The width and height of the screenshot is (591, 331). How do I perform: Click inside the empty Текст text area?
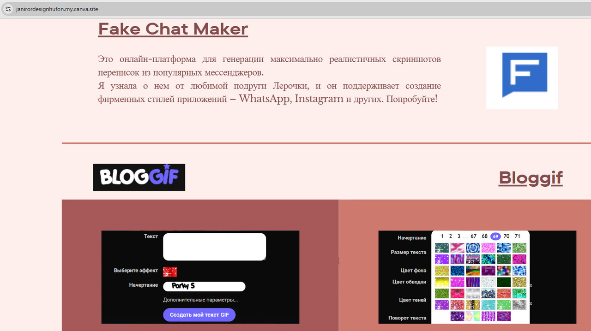click(x=214, y=247)
